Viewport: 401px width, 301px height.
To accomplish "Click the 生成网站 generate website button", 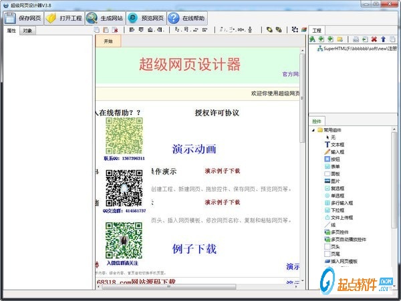I will pyautogui.click(x=106, y=18).
